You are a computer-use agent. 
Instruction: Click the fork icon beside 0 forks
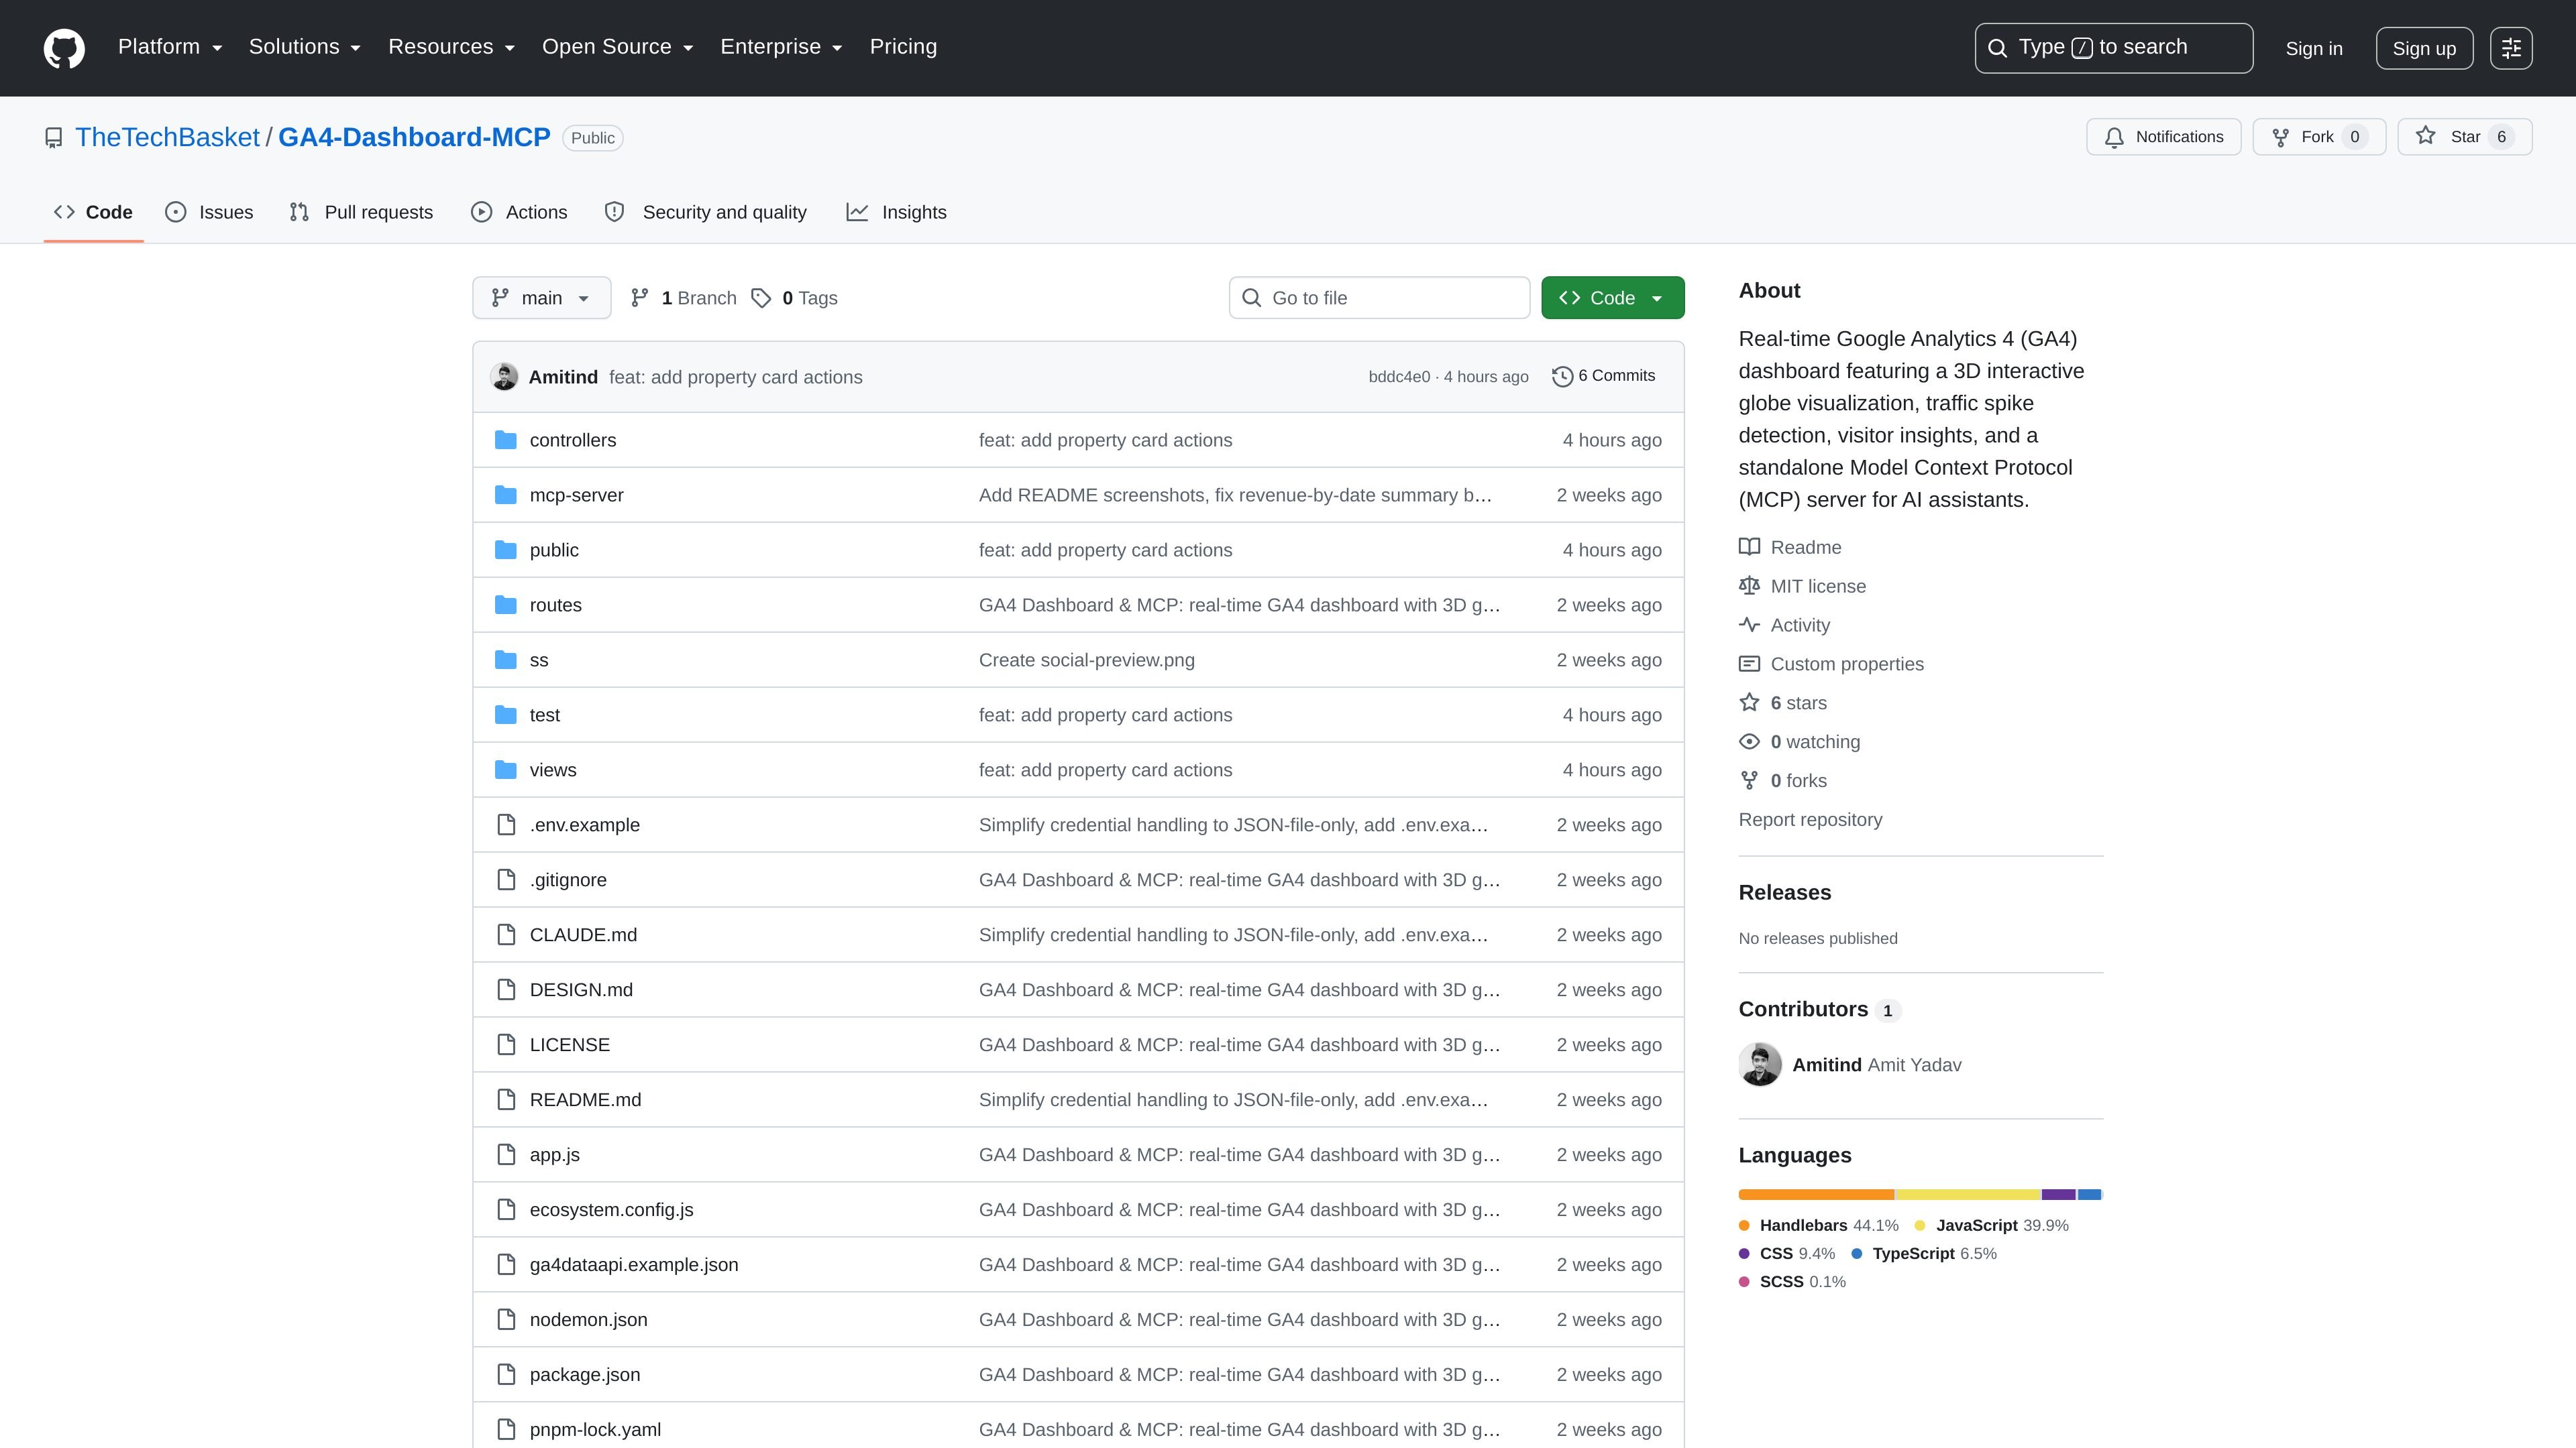[x=1749, y=780]
